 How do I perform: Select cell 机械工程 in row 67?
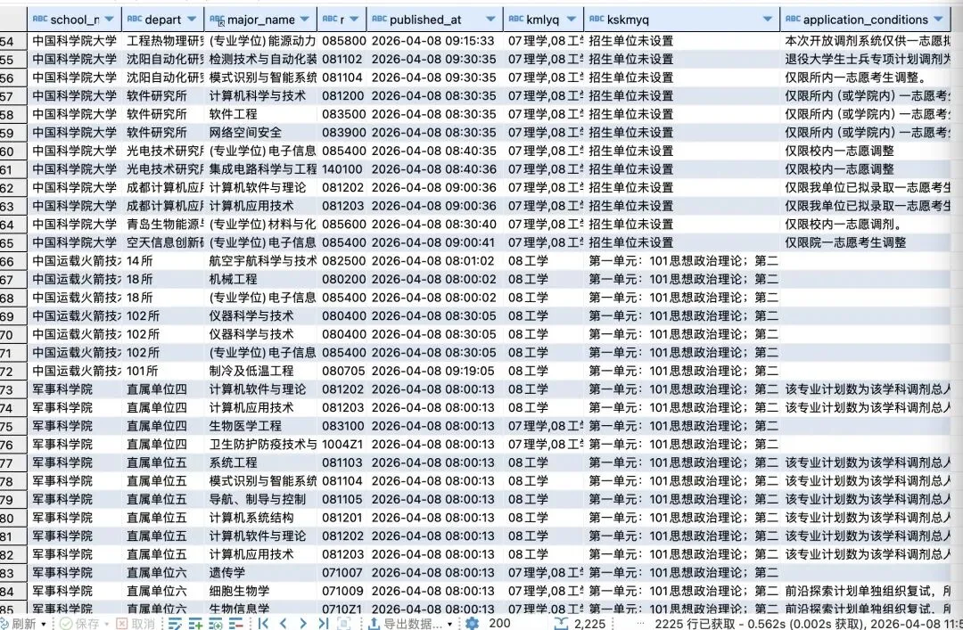(x=261, y=280)
